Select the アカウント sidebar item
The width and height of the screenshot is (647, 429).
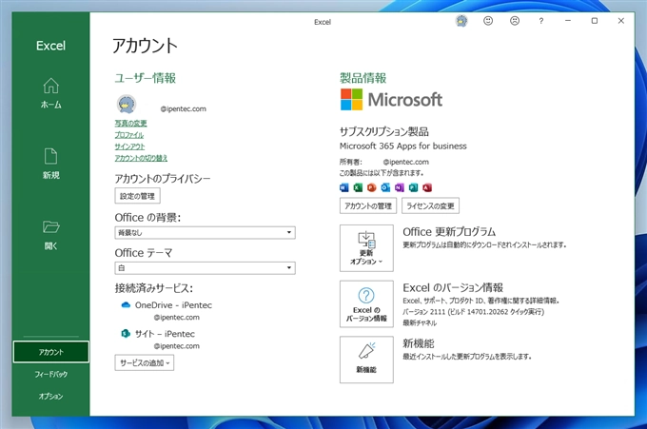tap(50, 352)
